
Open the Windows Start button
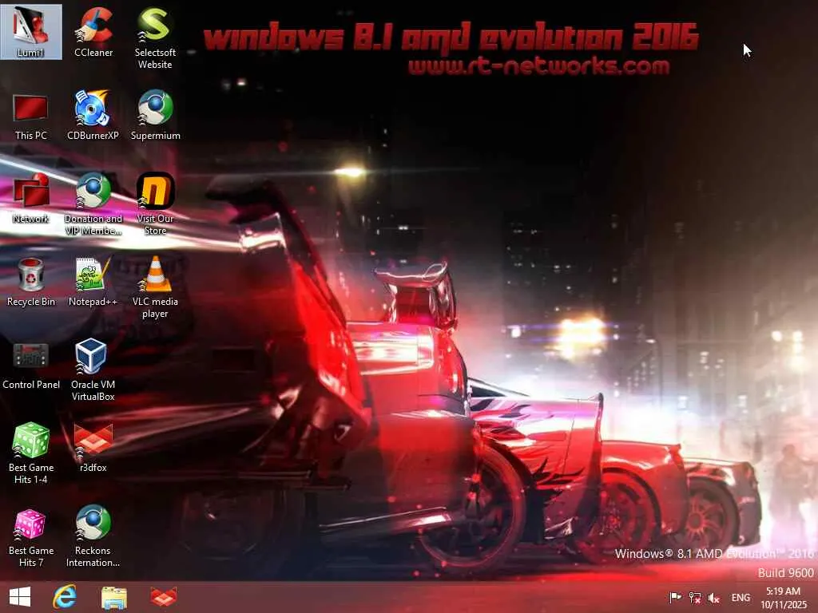pyautogui.click(x=20, y=597)
